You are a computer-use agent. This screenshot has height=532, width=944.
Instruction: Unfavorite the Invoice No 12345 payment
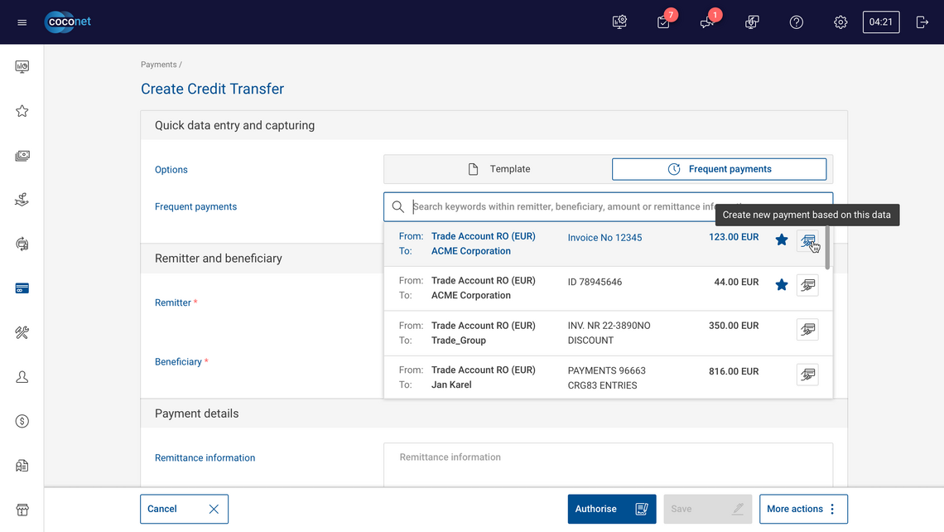[782, 240]
